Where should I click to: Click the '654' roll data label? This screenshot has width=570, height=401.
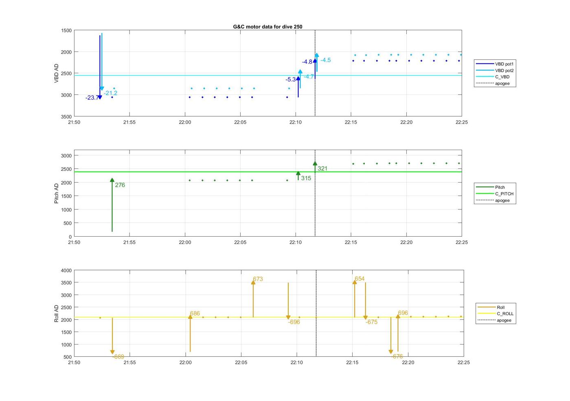point(360,279)
